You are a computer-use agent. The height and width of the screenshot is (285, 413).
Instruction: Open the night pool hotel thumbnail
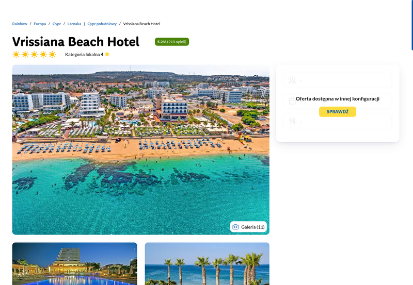pyautogui.click(x=74, y=264)
